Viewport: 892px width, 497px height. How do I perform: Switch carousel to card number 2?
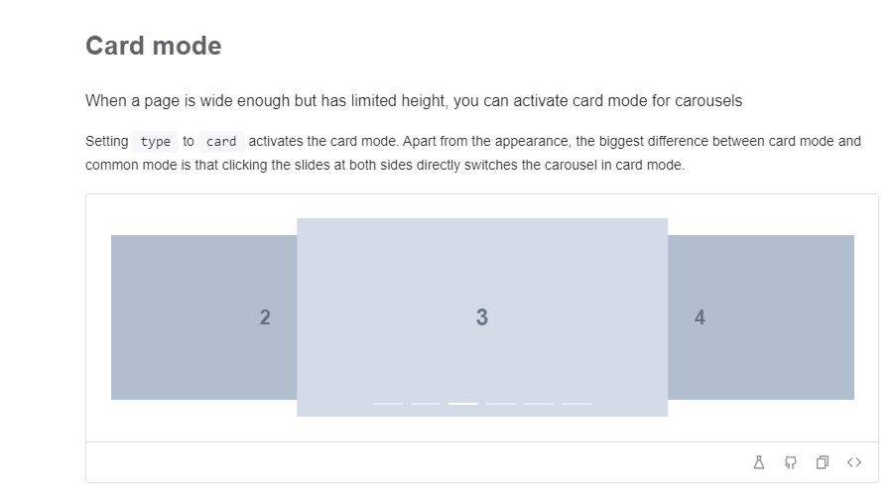[x=203, y=317]
